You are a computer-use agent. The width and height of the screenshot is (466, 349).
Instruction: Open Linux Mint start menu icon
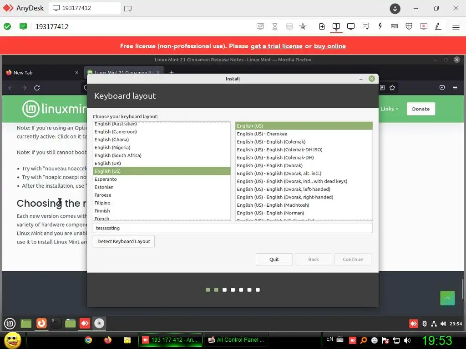click(x=10, y=323)
